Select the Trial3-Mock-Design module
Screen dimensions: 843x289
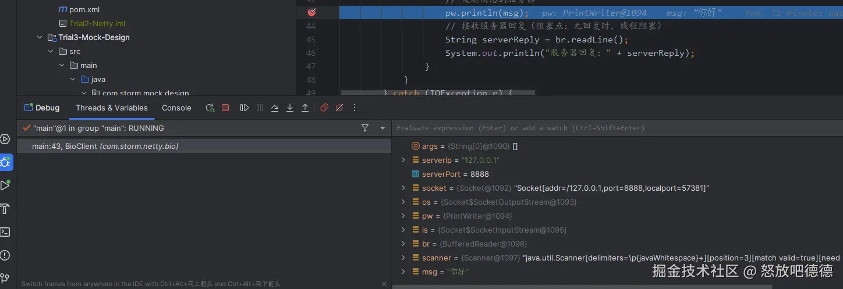pyautogui.click(x=94, y=37)
